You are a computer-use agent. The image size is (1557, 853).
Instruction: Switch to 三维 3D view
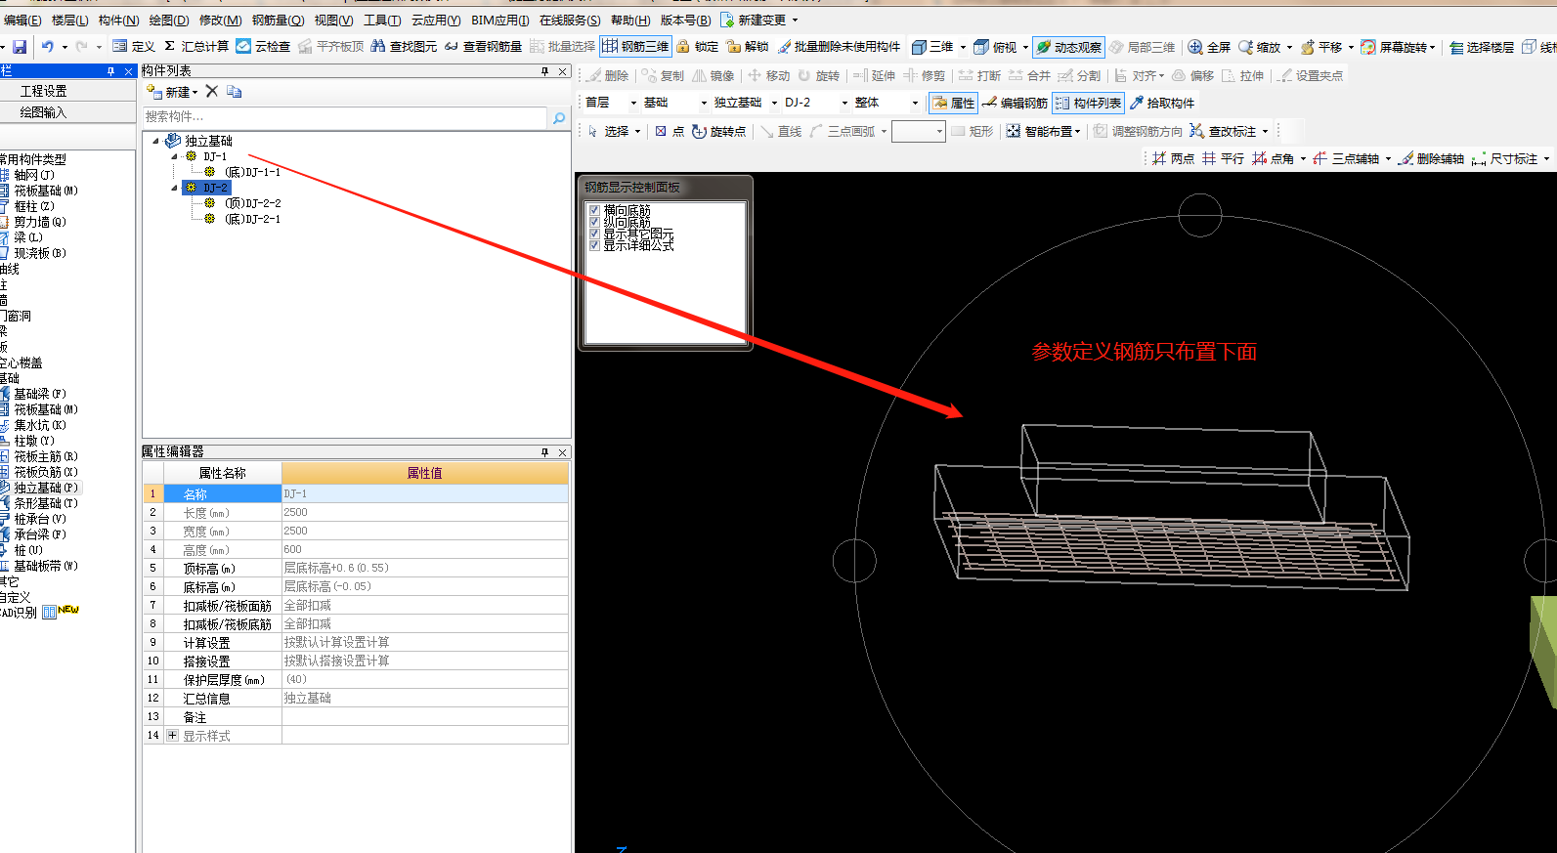click(932, 46)
